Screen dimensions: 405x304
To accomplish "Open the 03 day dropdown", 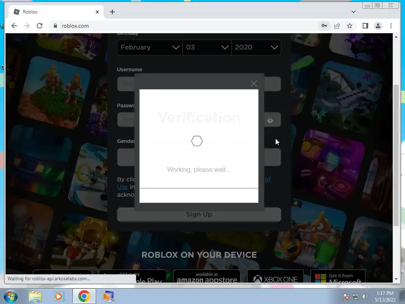I will [207, 47].
